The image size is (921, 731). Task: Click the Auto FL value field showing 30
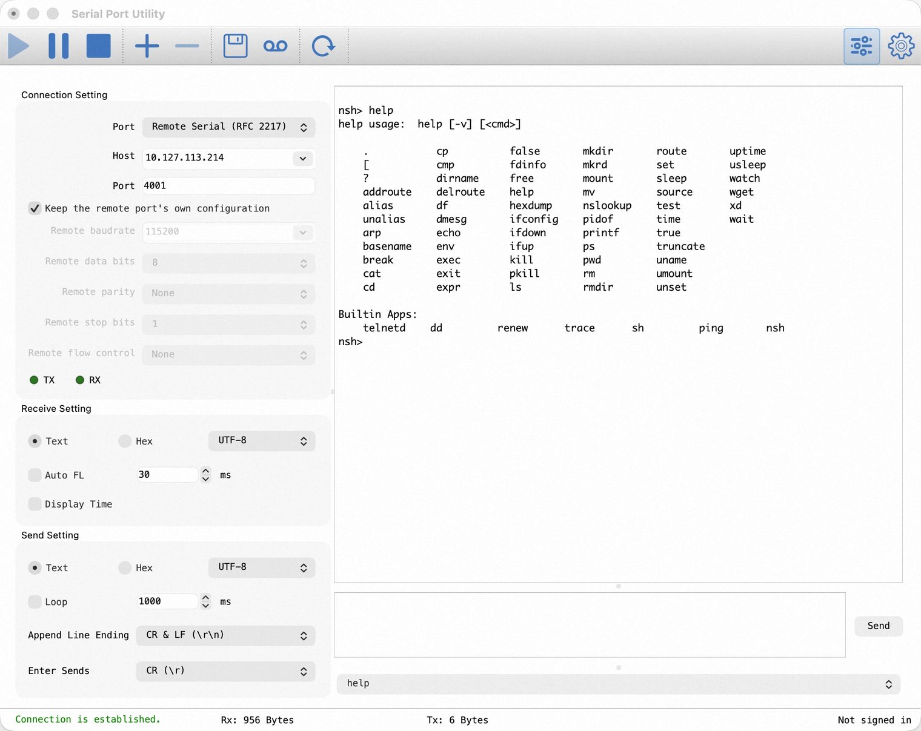167,475
